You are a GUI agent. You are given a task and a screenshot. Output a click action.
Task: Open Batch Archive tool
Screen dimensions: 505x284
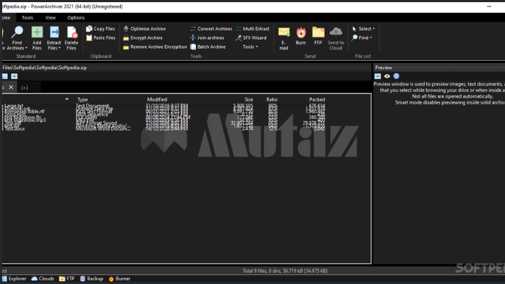208,47
